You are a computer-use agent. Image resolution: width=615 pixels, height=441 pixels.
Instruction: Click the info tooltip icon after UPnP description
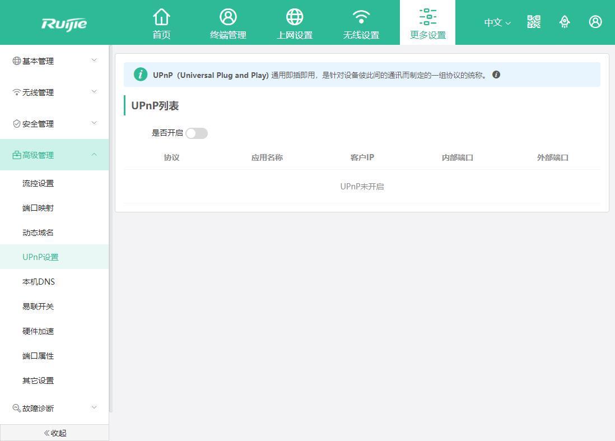tap(496, 75)
